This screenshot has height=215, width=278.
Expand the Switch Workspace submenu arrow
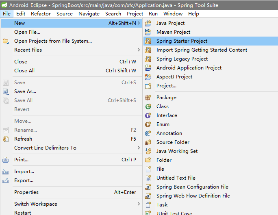point(139,204)
